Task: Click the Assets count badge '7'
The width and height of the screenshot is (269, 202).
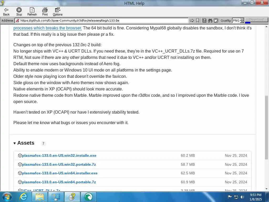Action: click(43, 143)
